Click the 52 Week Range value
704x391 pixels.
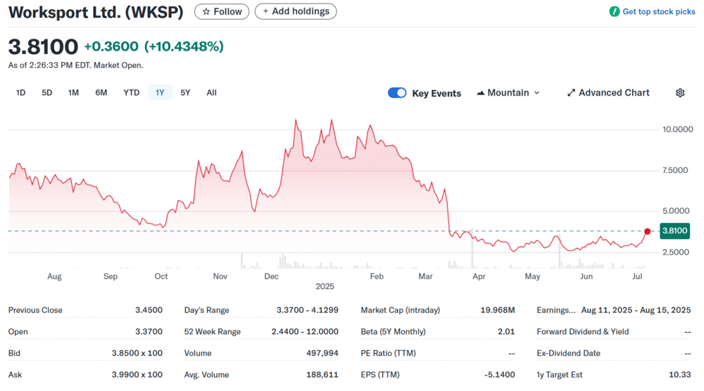(305, 332)
